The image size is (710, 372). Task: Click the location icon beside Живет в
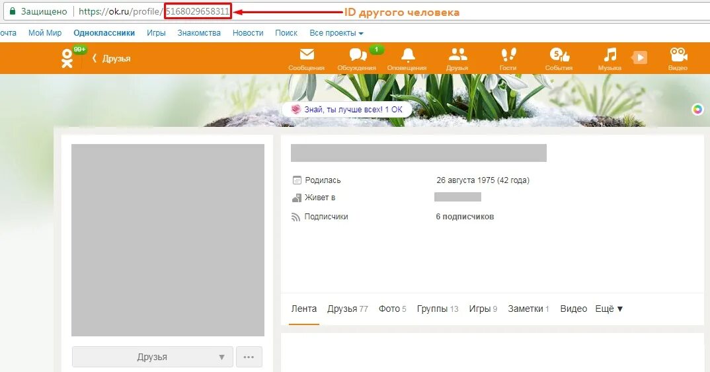tap(297, 198)
